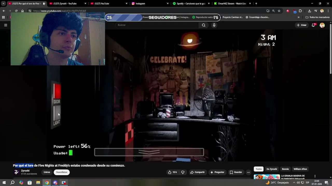Save the video with Guardar
This screenshot has width=332, height=186.
[x=236, y=172]
